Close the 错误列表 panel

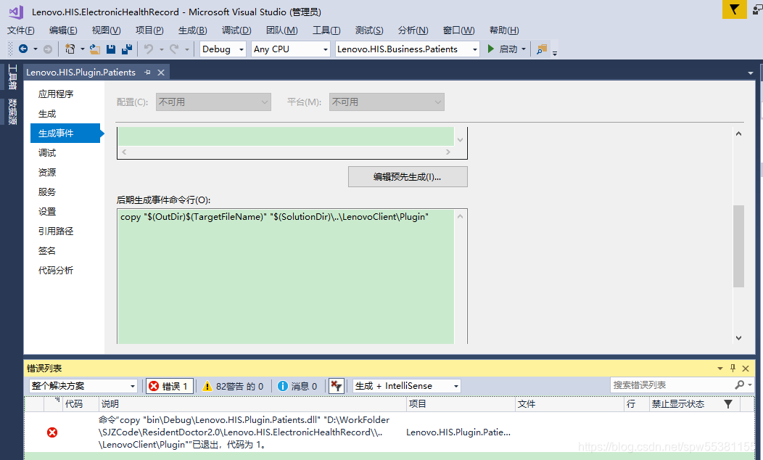pos(745,369)
